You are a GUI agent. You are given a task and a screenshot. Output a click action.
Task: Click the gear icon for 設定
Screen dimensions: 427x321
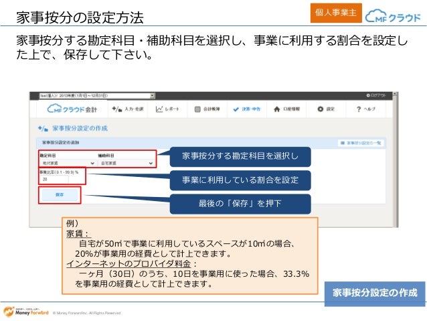pyautogui.click(x=320, y=109)
